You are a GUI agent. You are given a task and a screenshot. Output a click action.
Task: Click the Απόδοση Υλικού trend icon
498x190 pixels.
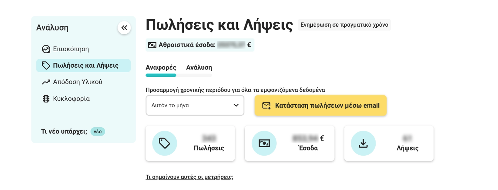46,82
